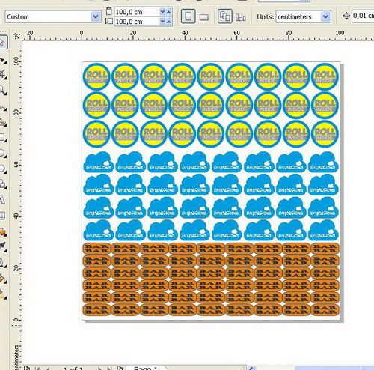Open the Page 1 tab
Image resolution: width=374 pixels, height=370 pixels.
(x=147, y=368)
